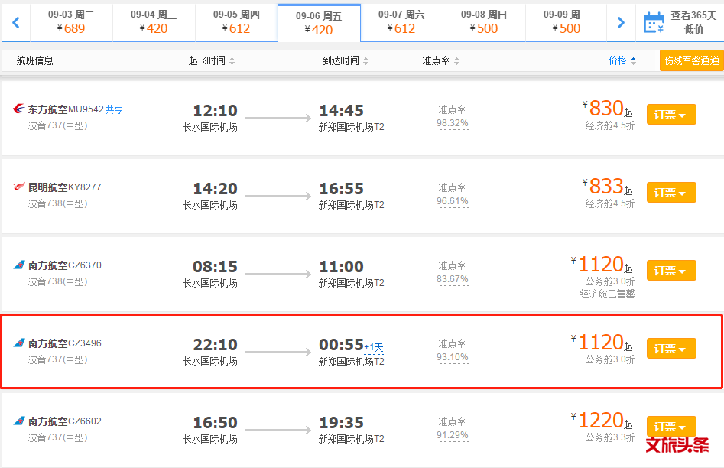
Task: Sort flights by departure time (起飞时间)
Action: pyautogui.click(x=212, y=60)
